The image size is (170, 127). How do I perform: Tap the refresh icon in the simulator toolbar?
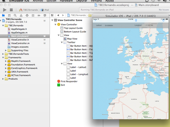coord(163,20)
